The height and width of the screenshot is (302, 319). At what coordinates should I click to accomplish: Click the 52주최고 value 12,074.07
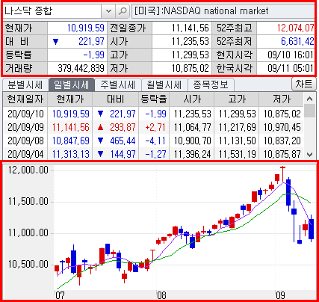tap(296, 28)
